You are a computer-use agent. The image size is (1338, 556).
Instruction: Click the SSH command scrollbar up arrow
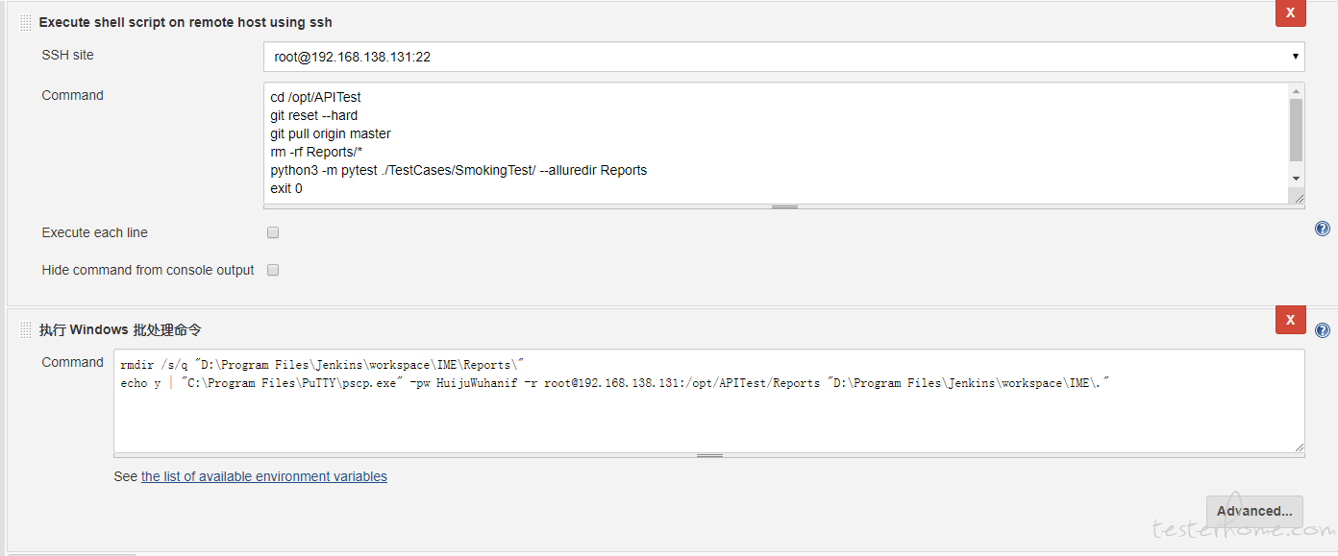coord(1297,90)
